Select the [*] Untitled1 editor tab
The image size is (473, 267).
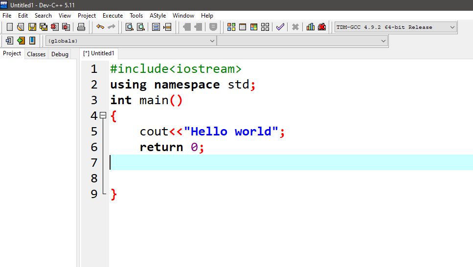[99, 53]
